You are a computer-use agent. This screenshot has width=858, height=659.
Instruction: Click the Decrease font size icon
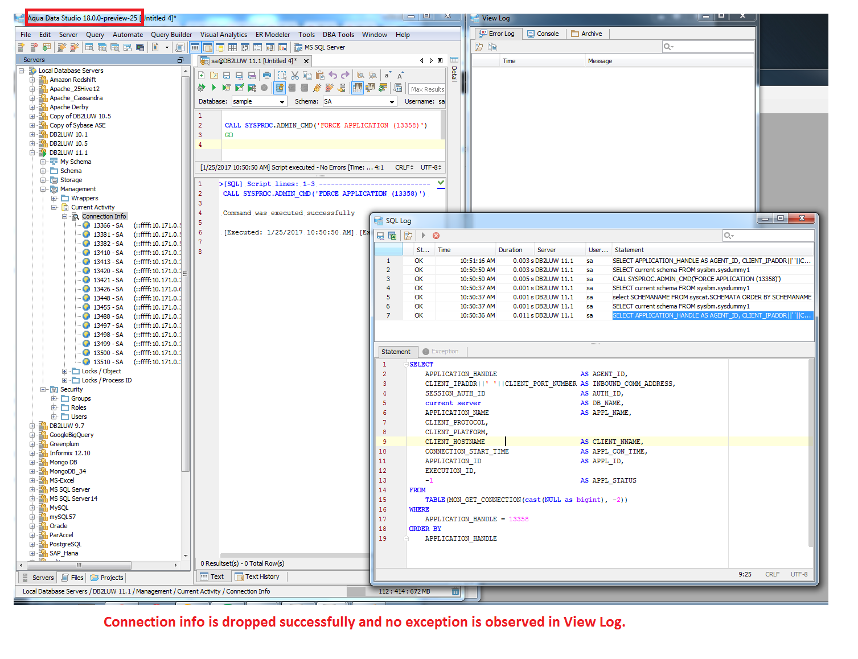point(388,75)
